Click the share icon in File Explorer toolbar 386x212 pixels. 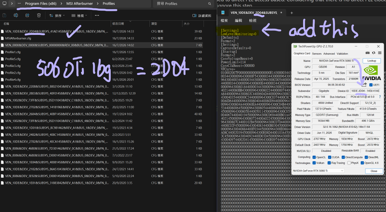tap(27, 15)
